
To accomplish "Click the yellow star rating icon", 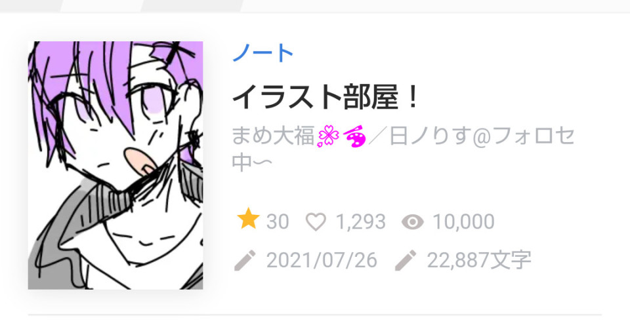I will click(248, 219).
